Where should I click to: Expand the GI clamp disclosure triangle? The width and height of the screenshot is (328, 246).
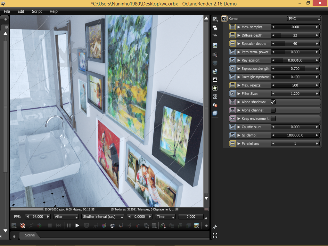click(239, 135)
